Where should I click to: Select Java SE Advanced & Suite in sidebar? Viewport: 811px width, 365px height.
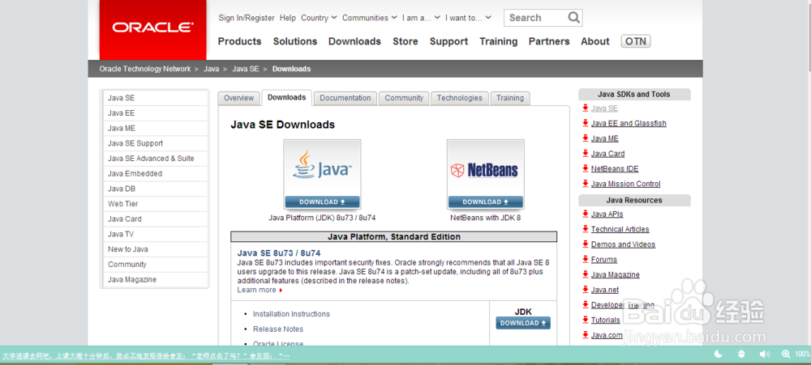click(x=155, y=159)
